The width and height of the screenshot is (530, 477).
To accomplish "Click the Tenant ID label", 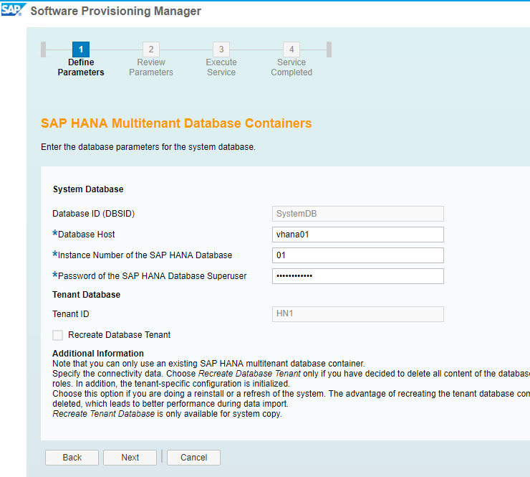I will [x=71, y=314].
